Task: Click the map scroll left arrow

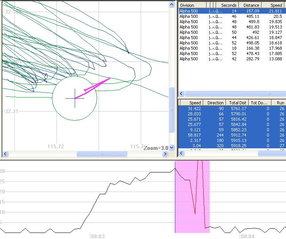Action: click(x=5, y=154)
